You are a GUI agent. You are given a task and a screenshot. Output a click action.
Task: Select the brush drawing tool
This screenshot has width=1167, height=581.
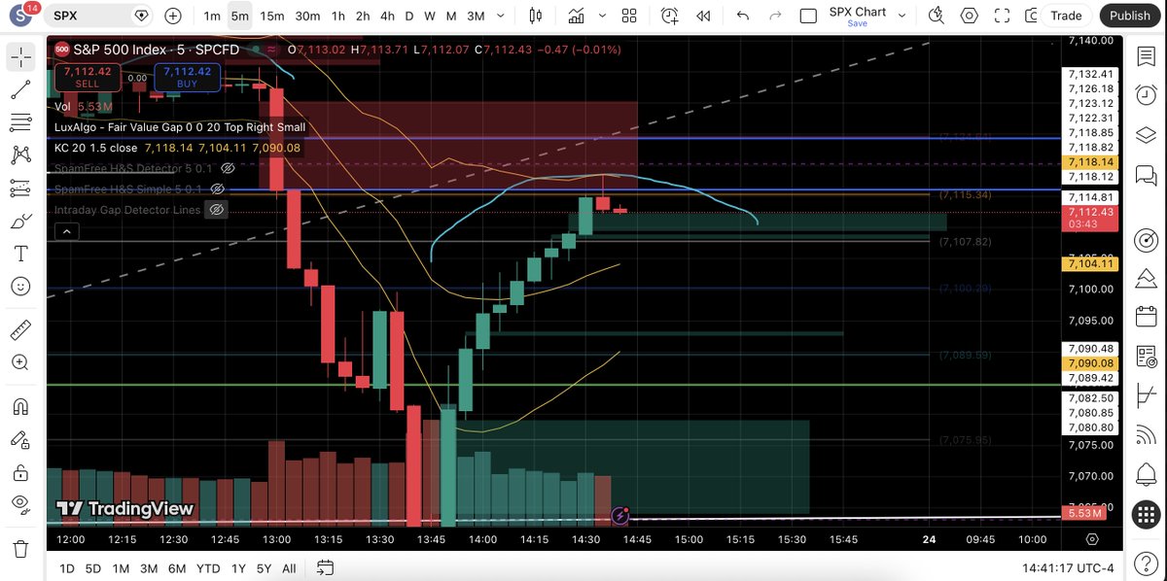[20, 222]
